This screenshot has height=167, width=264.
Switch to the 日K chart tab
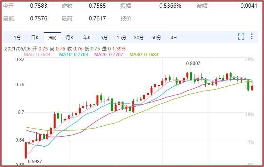point(35,38)
